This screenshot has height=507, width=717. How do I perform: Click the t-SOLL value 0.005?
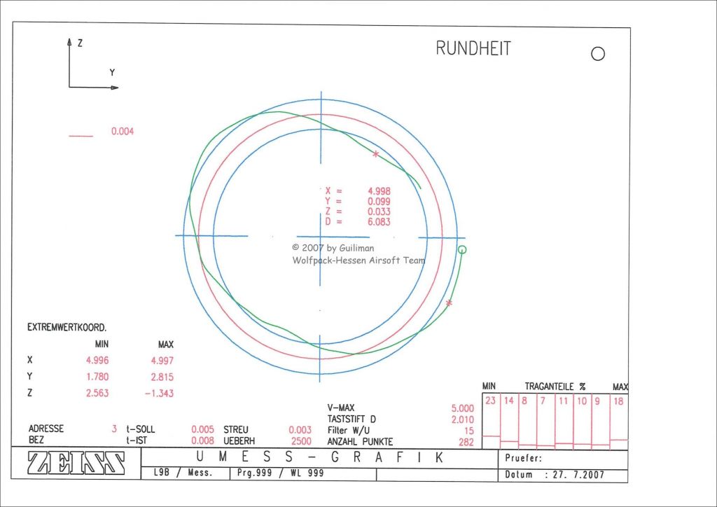202,429
